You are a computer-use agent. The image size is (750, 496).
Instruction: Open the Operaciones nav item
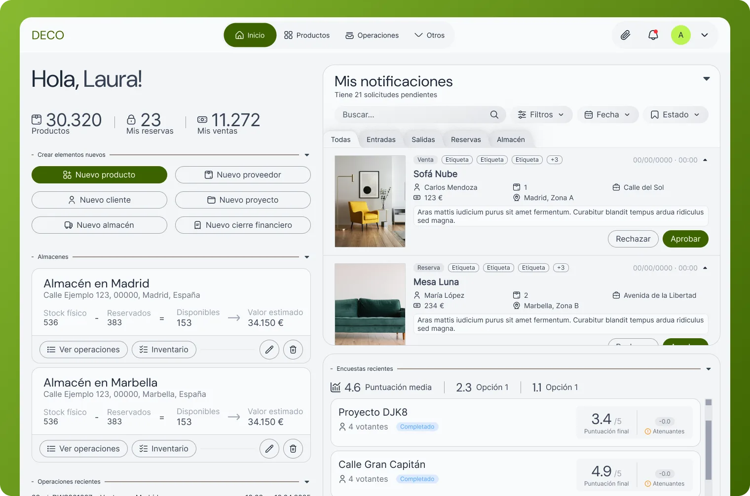pos(372,35)
